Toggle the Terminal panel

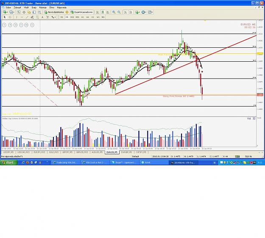tap(34, 12)
